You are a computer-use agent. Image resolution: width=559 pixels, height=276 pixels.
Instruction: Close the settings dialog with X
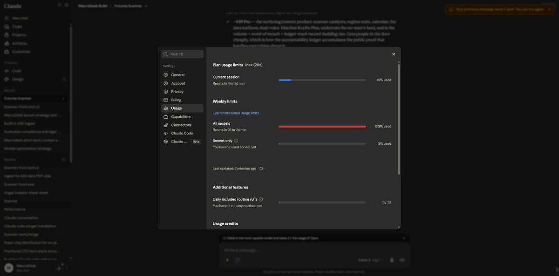[x=394, y=54]
